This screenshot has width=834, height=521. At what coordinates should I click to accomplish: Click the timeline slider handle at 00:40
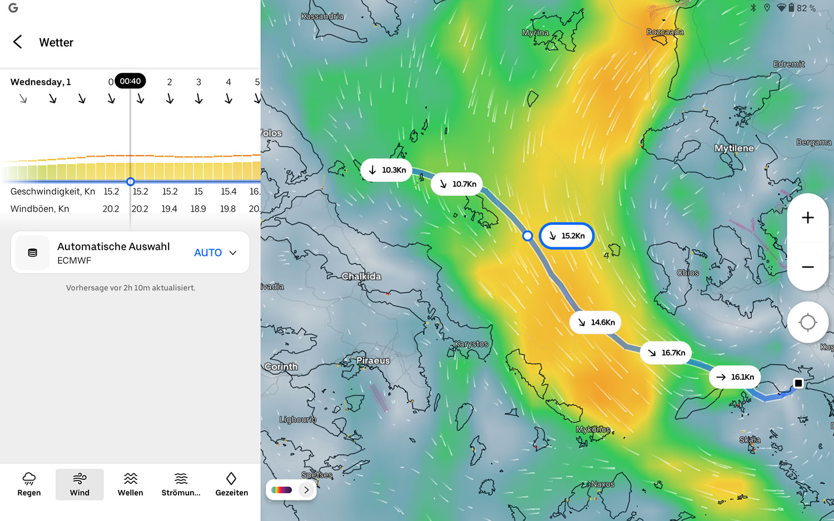(130, 182)
